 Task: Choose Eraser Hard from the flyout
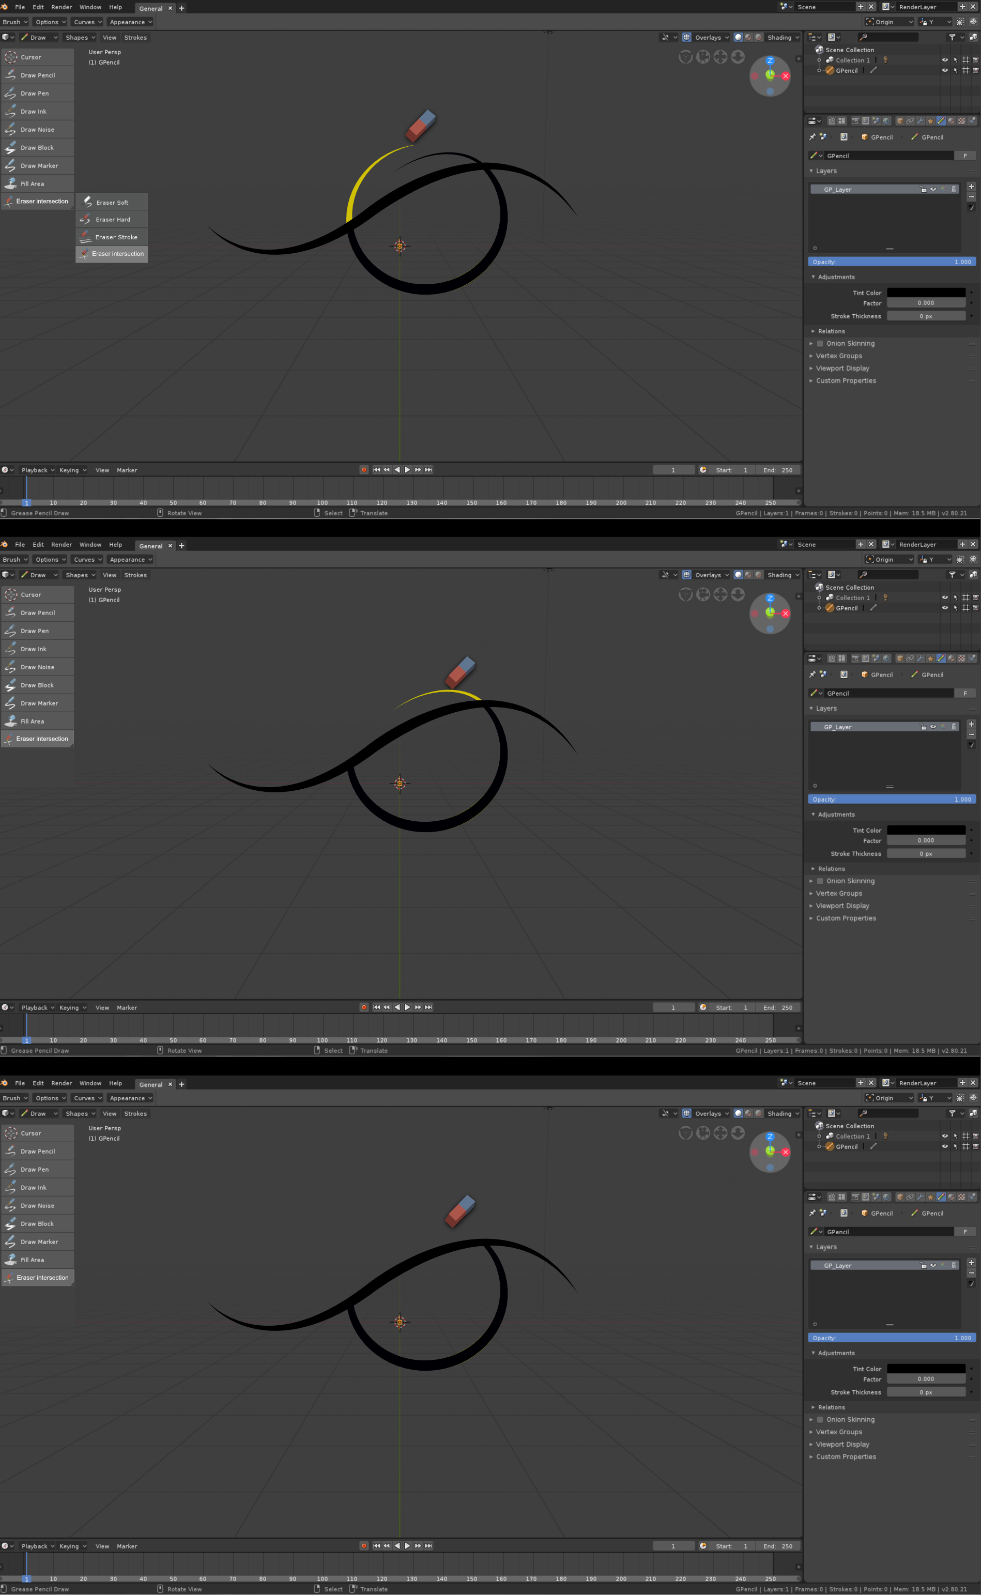(112, 219)
